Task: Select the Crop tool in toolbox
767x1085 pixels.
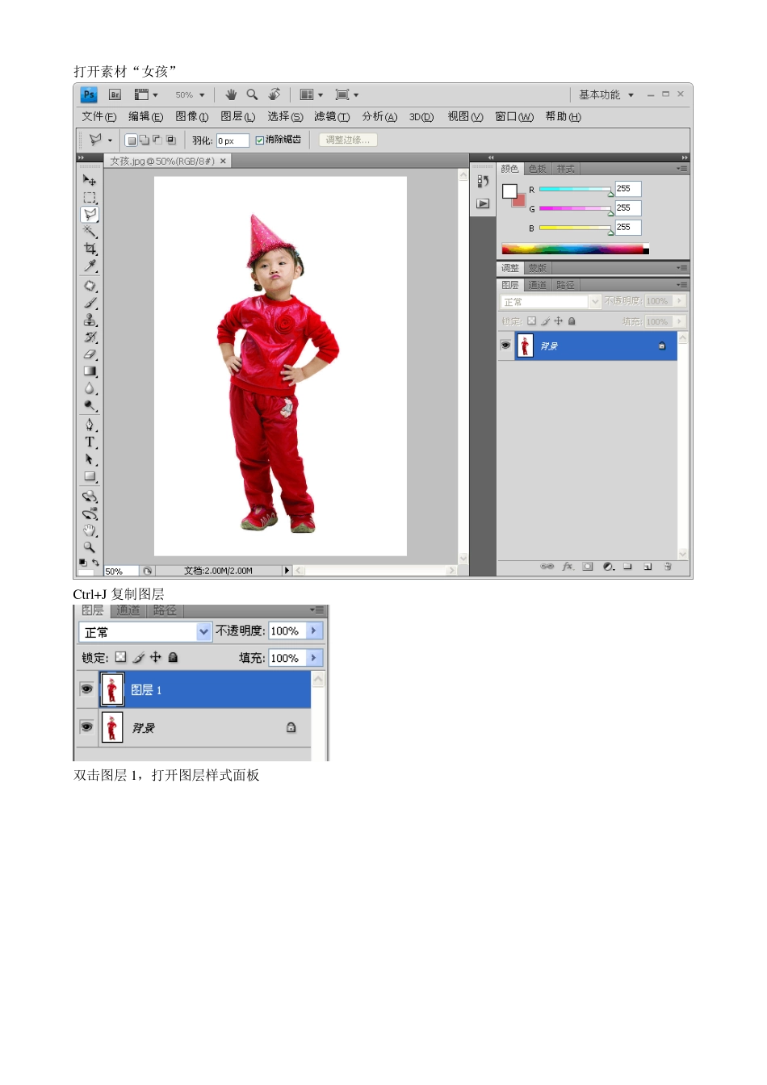Action: coord(90,249)
